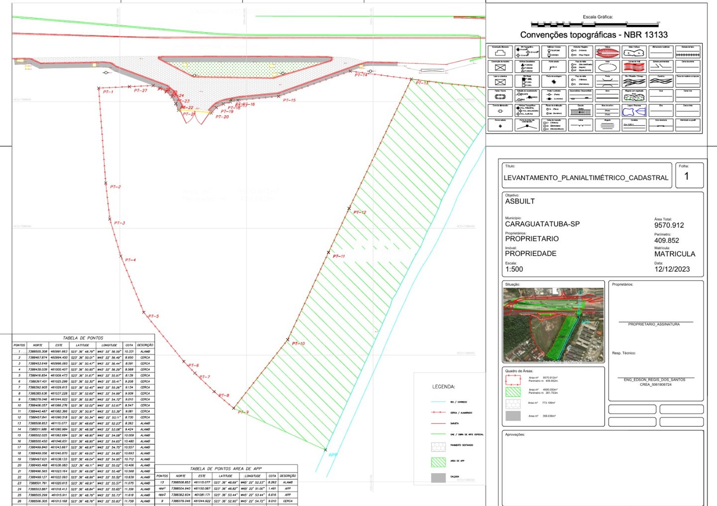Viewport: 717px width, 506px height.
Task: Select the red SARJETA line sample in LEGENDA
Action: click(438, 423)
